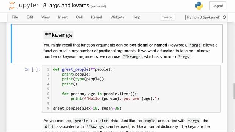Open the Kernel menu

pos(96,17)
